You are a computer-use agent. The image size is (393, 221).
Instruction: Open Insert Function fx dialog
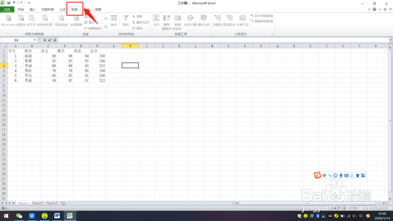[55, 40]
